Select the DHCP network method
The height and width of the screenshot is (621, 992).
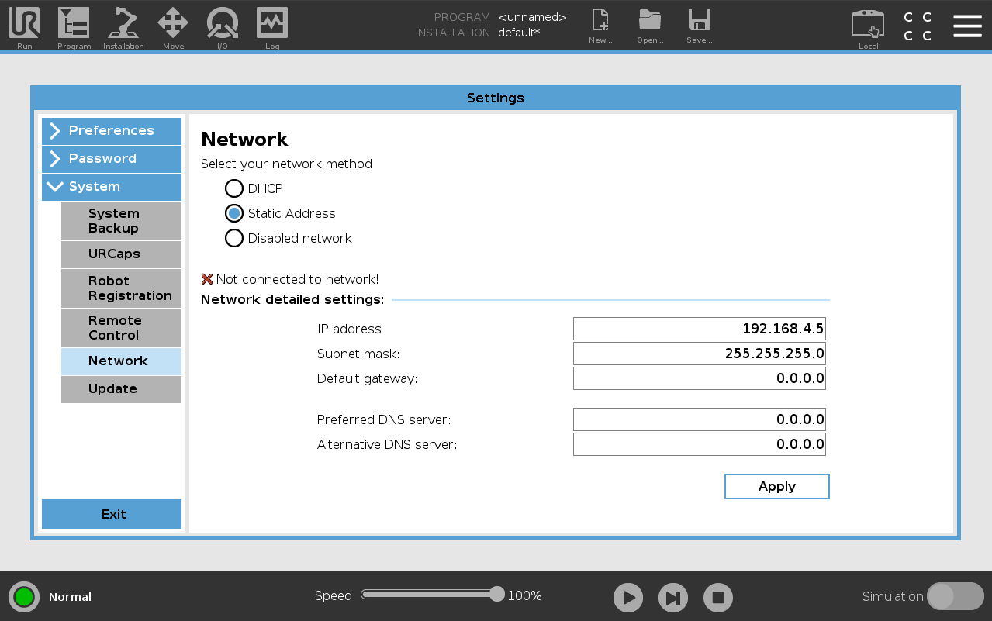(x=234, y=188)
